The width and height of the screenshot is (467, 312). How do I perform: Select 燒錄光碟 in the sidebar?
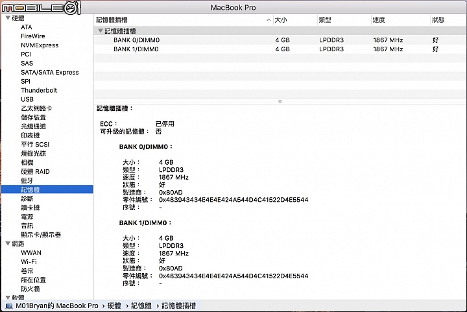coord(33,153)
